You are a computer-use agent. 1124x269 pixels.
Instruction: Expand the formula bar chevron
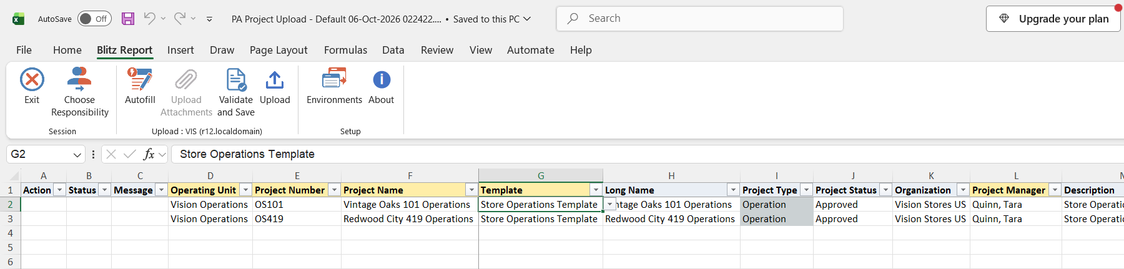click(x=162, y=154)
